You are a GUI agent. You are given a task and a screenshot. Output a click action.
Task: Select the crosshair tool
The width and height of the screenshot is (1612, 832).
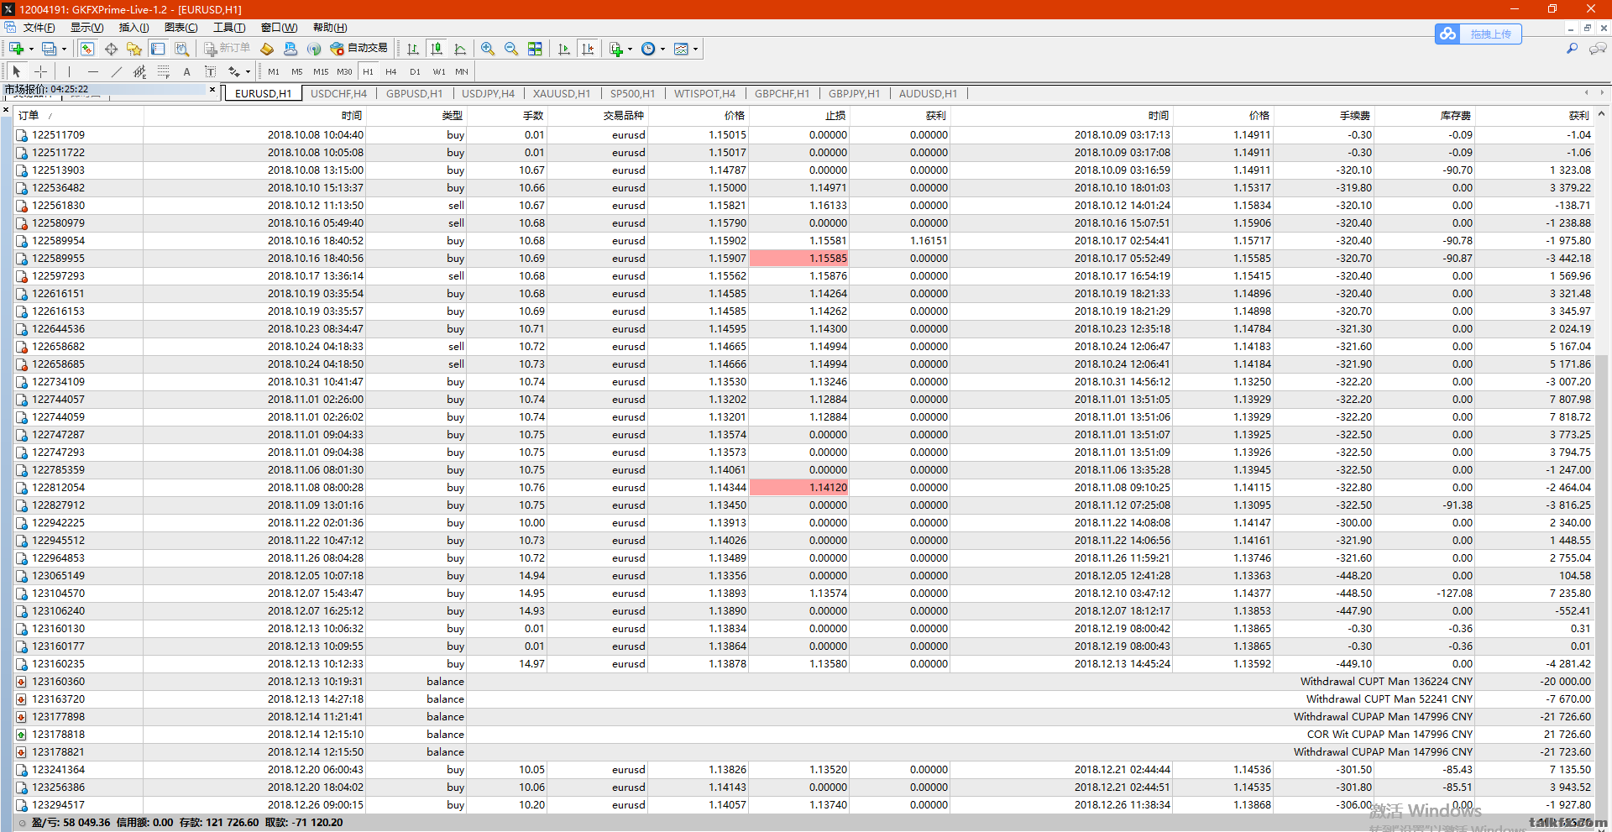[40, 71]
